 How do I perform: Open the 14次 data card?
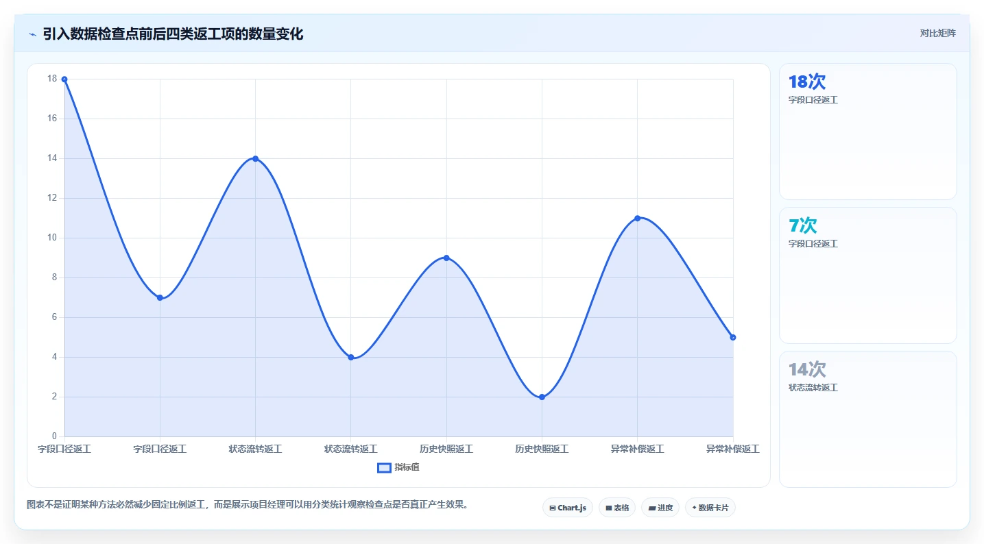867,419
